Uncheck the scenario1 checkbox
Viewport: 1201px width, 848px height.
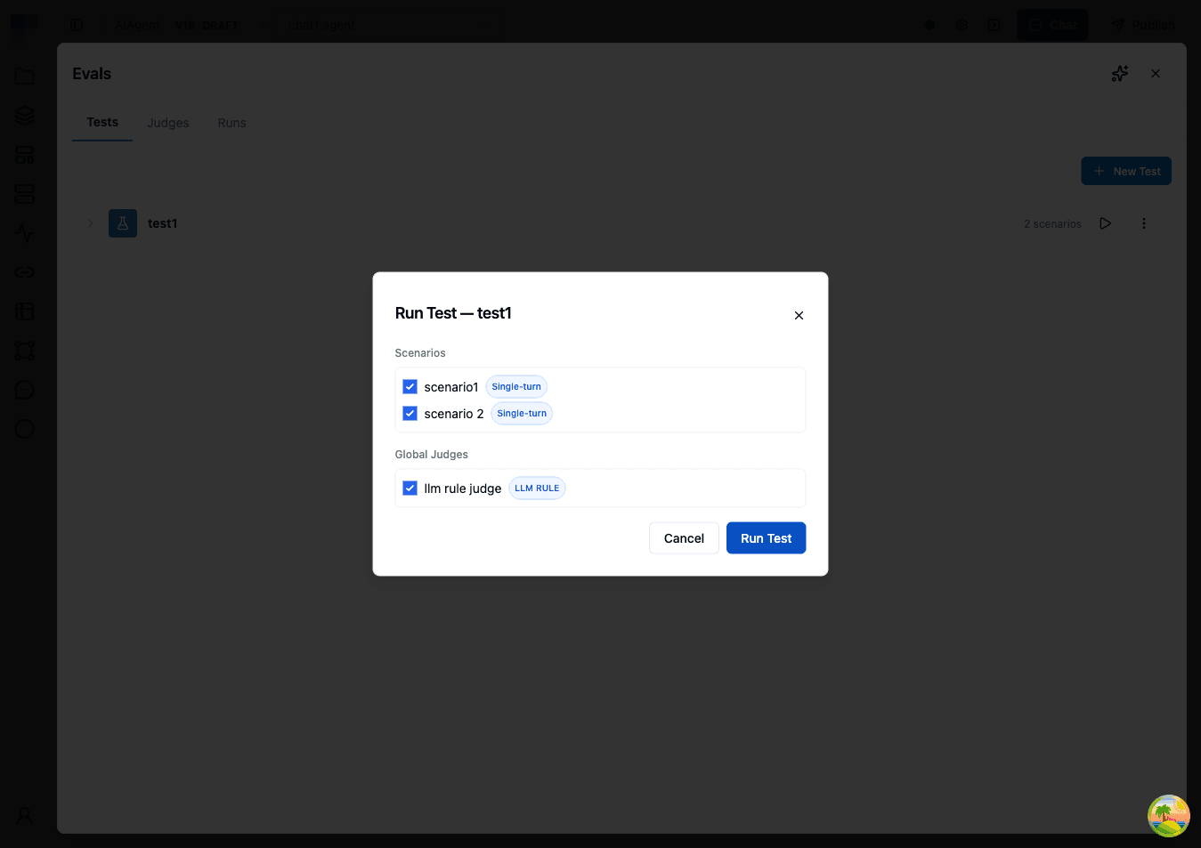pos(410,386)
